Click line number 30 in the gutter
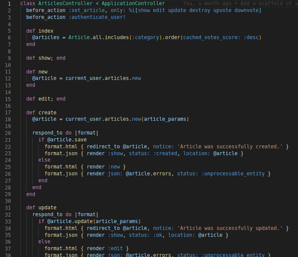 click(x=8, y=201)
